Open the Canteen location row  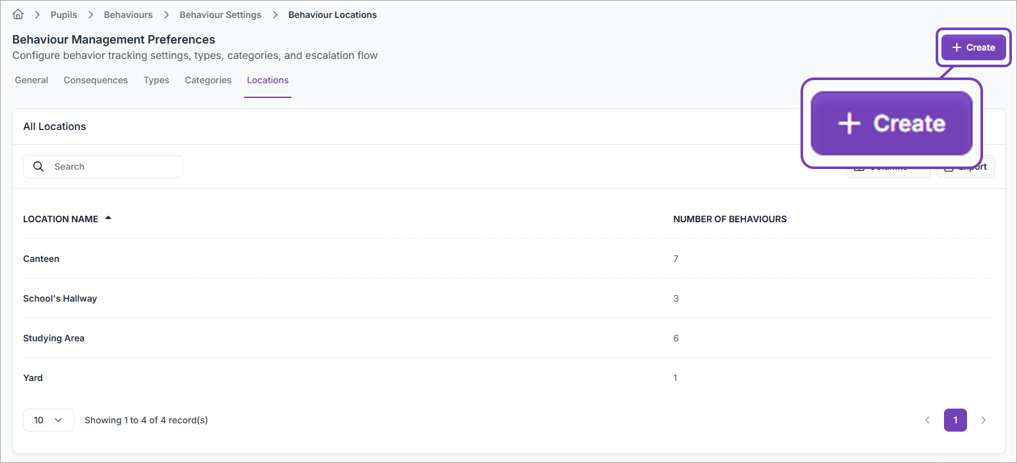click(42, 259)
